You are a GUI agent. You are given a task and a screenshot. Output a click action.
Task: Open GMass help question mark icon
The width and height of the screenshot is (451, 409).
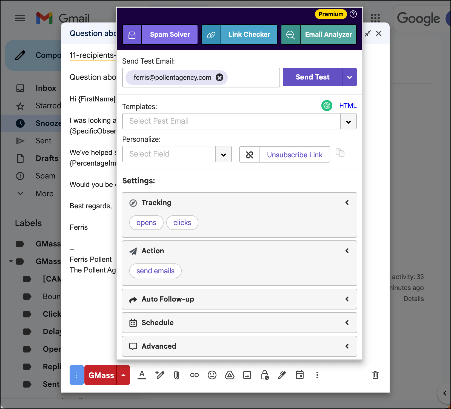(x=353, y=14)
